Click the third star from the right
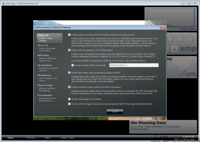Viewport: 200px width, 142px height. click(170, 38)
